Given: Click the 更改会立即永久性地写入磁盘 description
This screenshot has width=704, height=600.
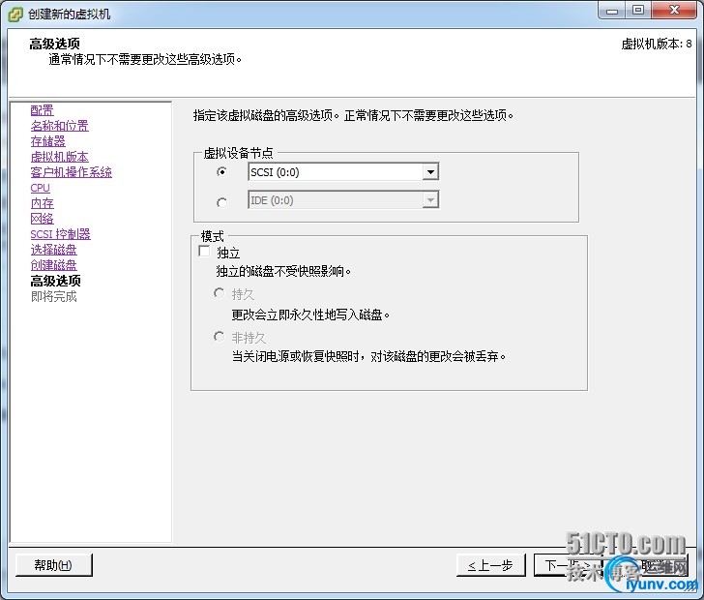Looking at the screenshot, I should (x=310, y=315).
